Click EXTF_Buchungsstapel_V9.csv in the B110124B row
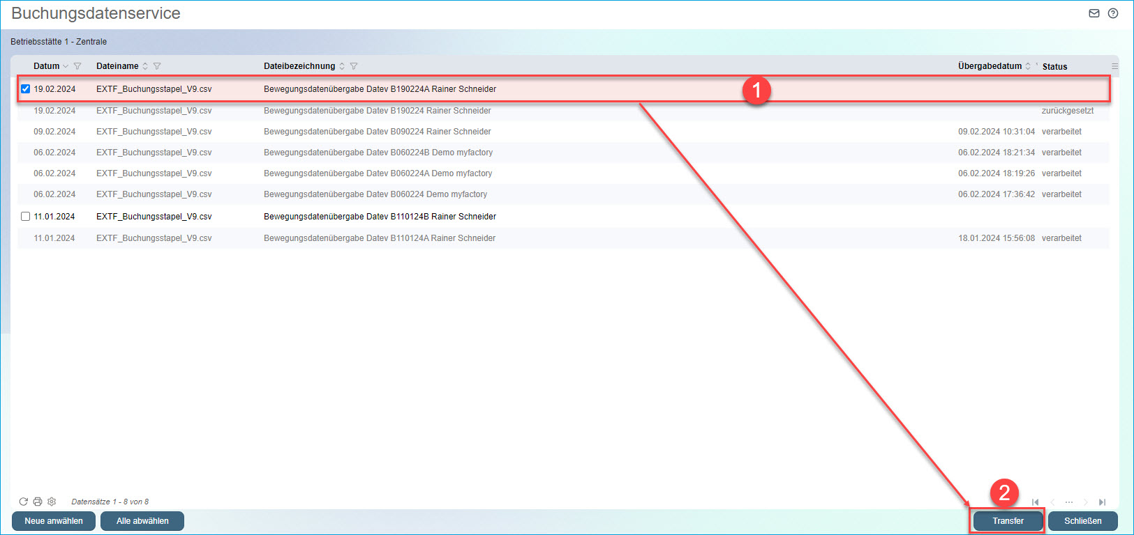Image resolution: width=1134 pixels, height=535 pixels. (154, 217)
